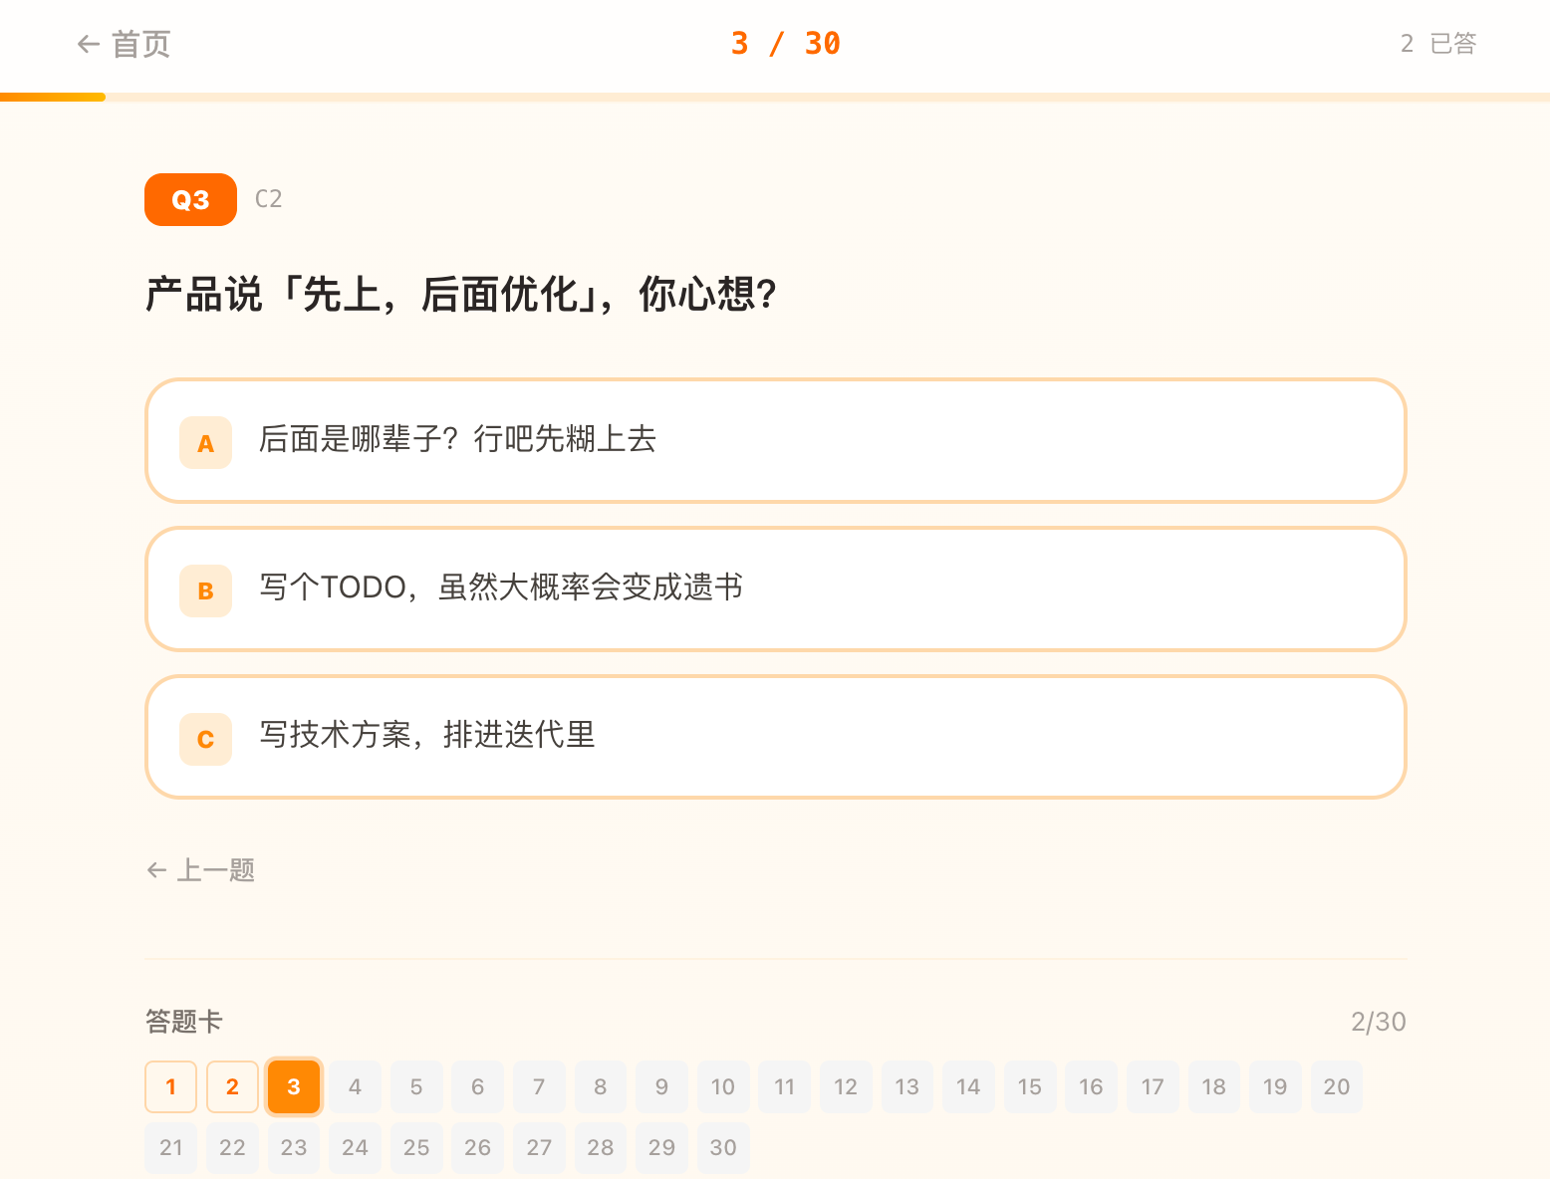Click the 2 已答 answered counter
This screenshot has width=1550, height=1179.
tap(1437, 44)
